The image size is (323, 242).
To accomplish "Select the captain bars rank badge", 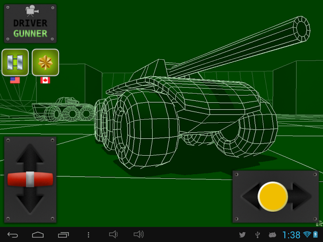I will click(15, 62).
